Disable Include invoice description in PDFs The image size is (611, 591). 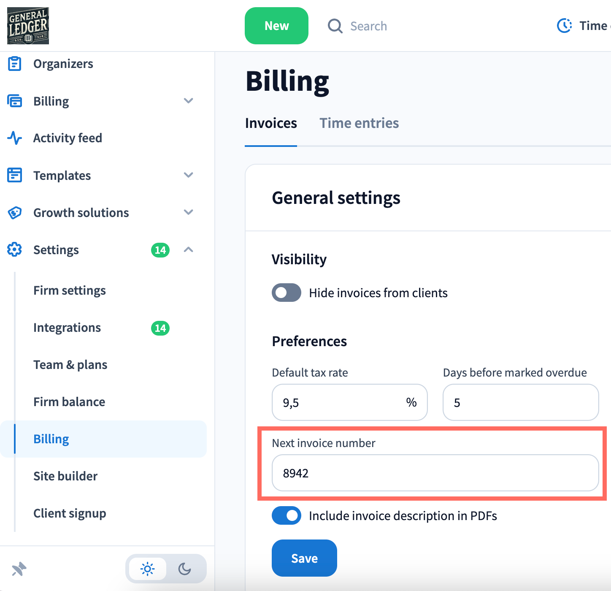(x=287, y=515)
